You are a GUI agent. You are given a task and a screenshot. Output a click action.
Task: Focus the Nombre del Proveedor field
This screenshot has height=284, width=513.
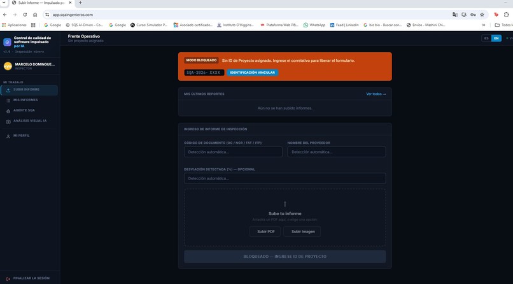pos(336,152)
